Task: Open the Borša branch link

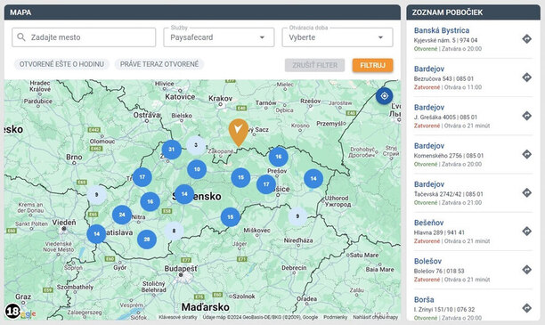Action: 424,300
